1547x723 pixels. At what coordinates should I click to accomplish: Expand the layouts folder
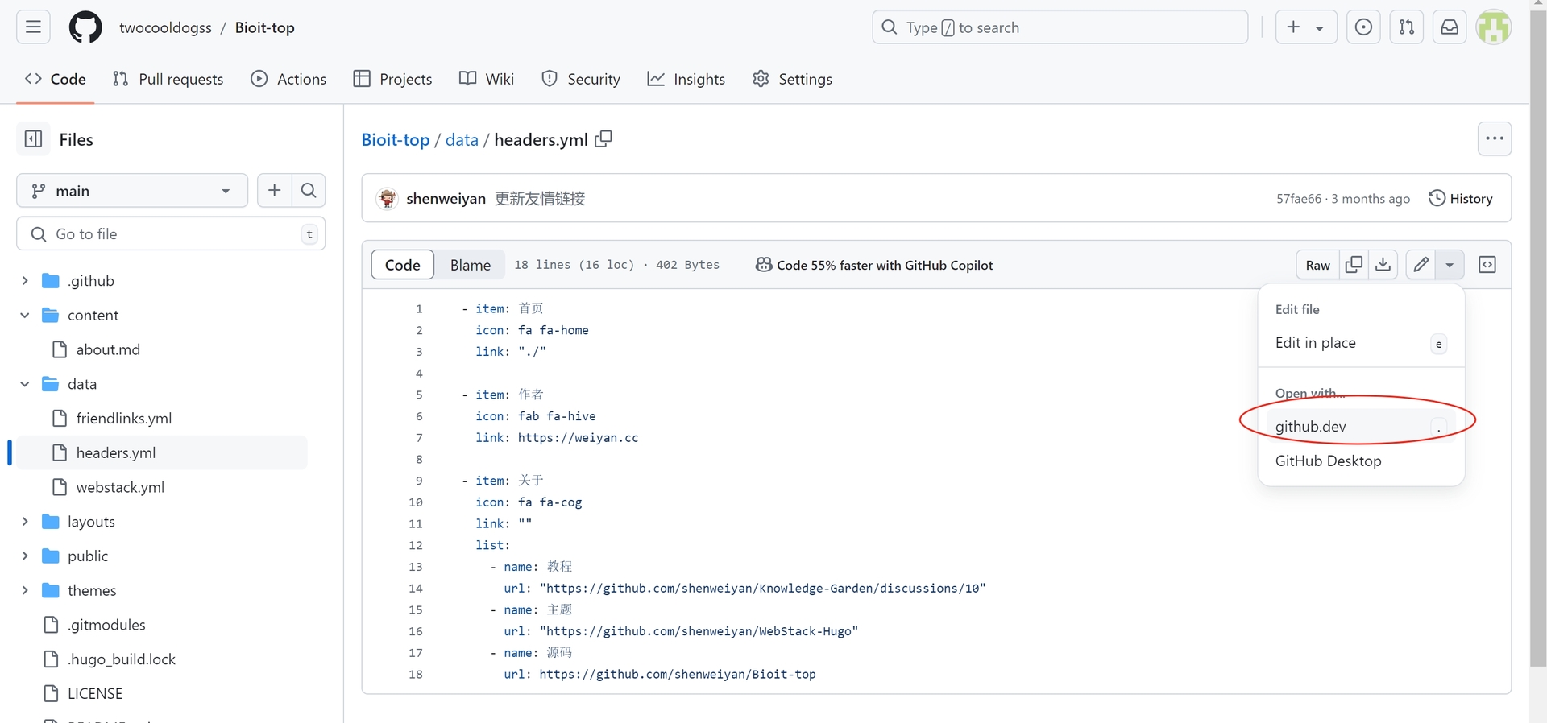click(x=25, y=522)
